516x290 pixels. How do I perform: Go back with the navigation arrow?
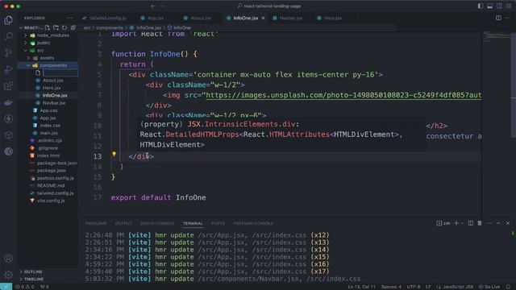pos(153,6)
